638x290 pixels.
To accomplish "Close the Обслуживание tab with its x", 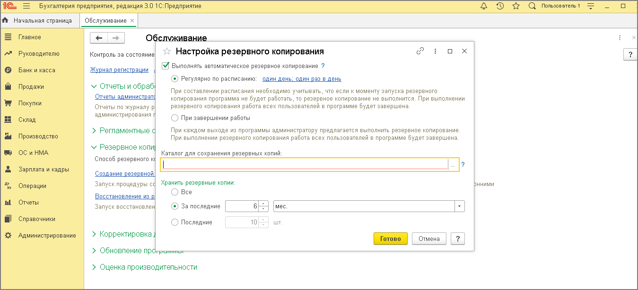I will [x=132, y=20].
